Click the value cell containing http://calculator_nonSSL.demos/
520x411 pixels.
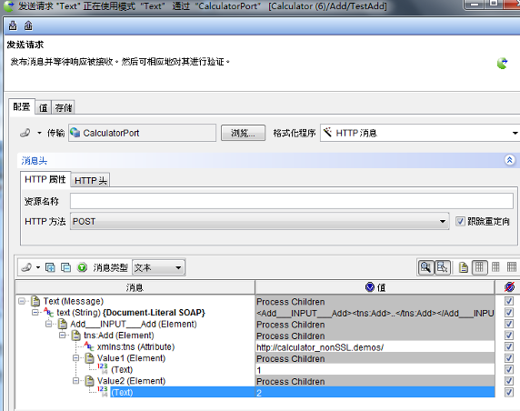[x=375, y=347]
